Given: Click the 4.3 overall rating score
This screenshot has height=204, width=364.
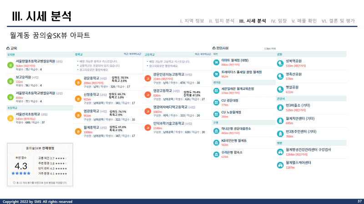Looking at the screenshot, I should tap(21, 166).
